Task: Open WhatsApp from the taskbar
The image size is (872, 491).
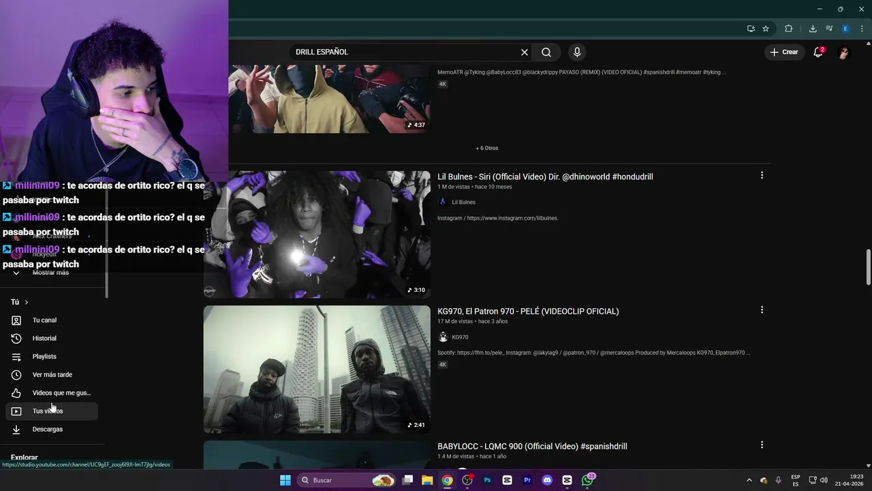Action: coord(587,480)
